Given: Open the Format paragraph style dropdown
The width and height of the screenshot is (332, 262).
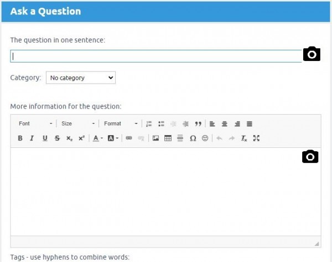Looking at the screenshot, I should pos(120,124).
